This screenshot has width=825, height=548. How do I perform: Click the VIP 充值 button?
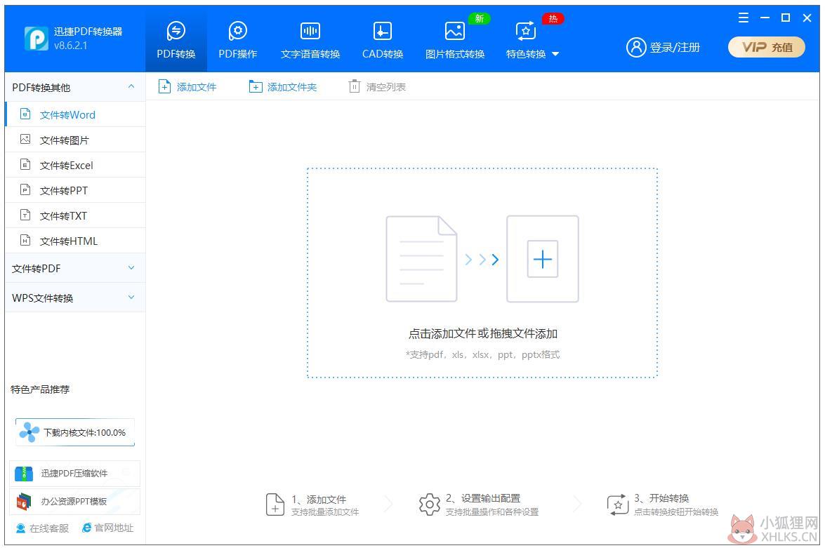coord(767,47)
